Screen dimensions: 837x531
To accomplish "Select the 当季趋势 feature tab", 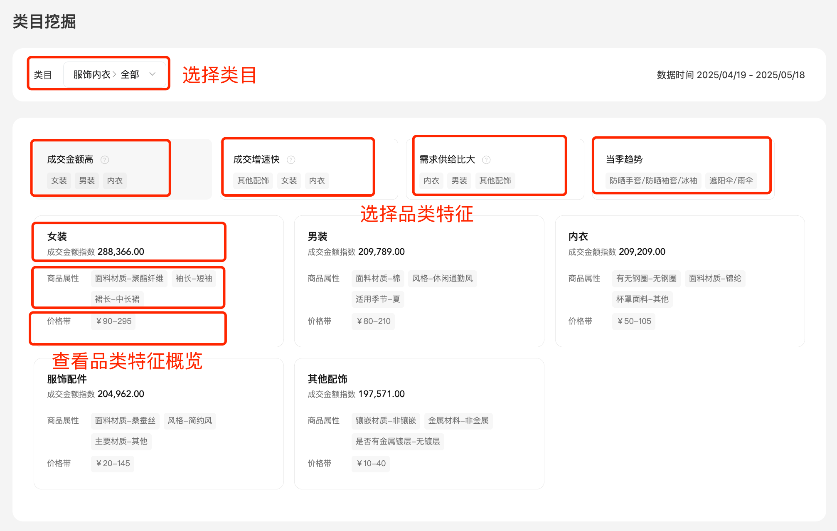I will pyautogui.click(x=624, y=159).
